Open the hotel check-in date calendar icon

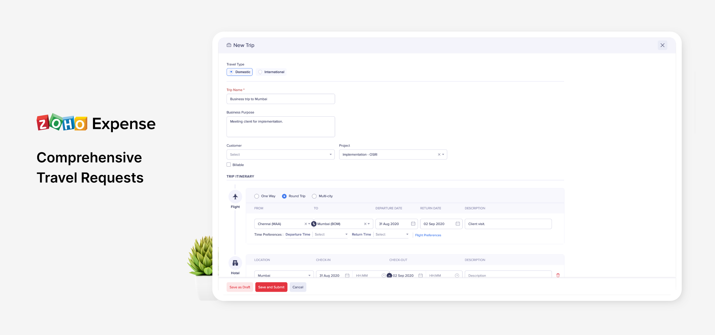tap(348, 275)
